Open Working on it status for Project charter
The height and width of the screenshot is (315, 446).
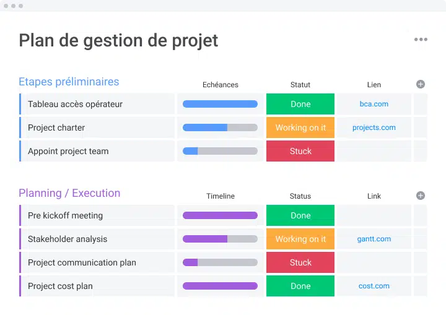click(x=300, y=127)
